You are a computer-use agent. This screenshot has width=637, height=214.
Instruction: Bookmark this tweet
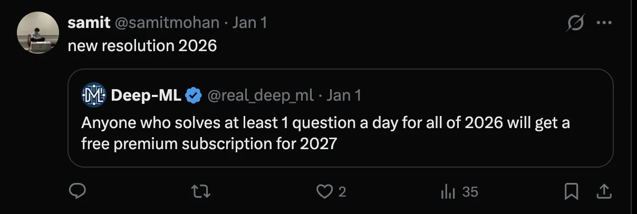571,192
